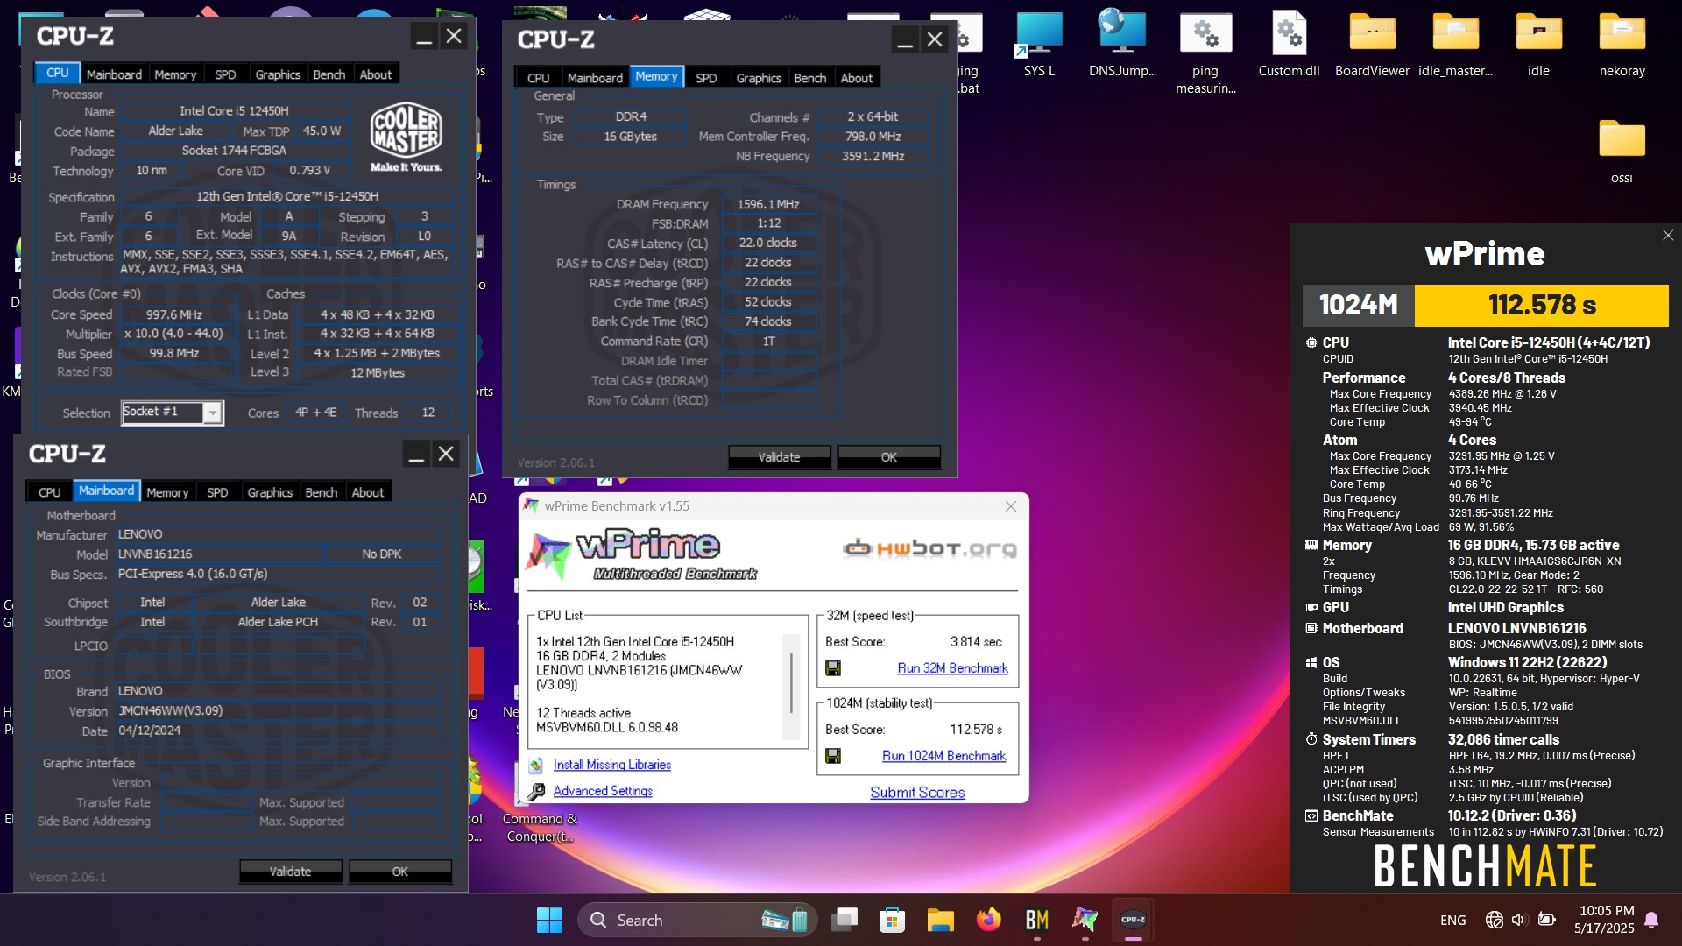This screenshot has width=1682, height=946.
Task: Open the DNSJump desktop icon
Action: click(x=1122, y=44)
